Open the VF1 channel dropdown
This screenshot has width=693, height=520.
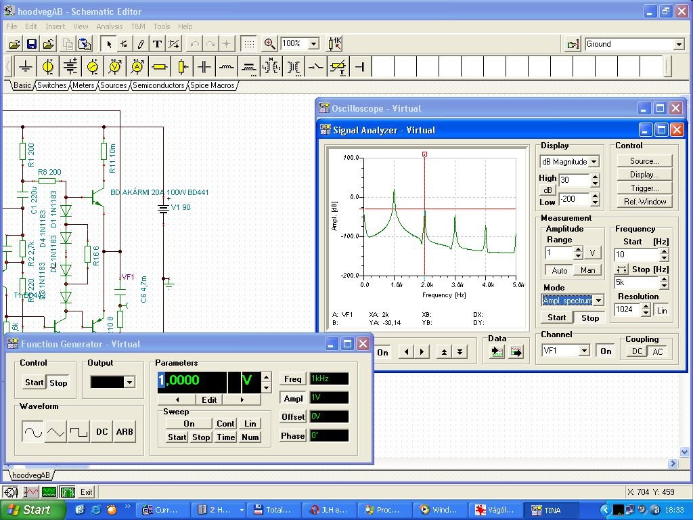583,351
